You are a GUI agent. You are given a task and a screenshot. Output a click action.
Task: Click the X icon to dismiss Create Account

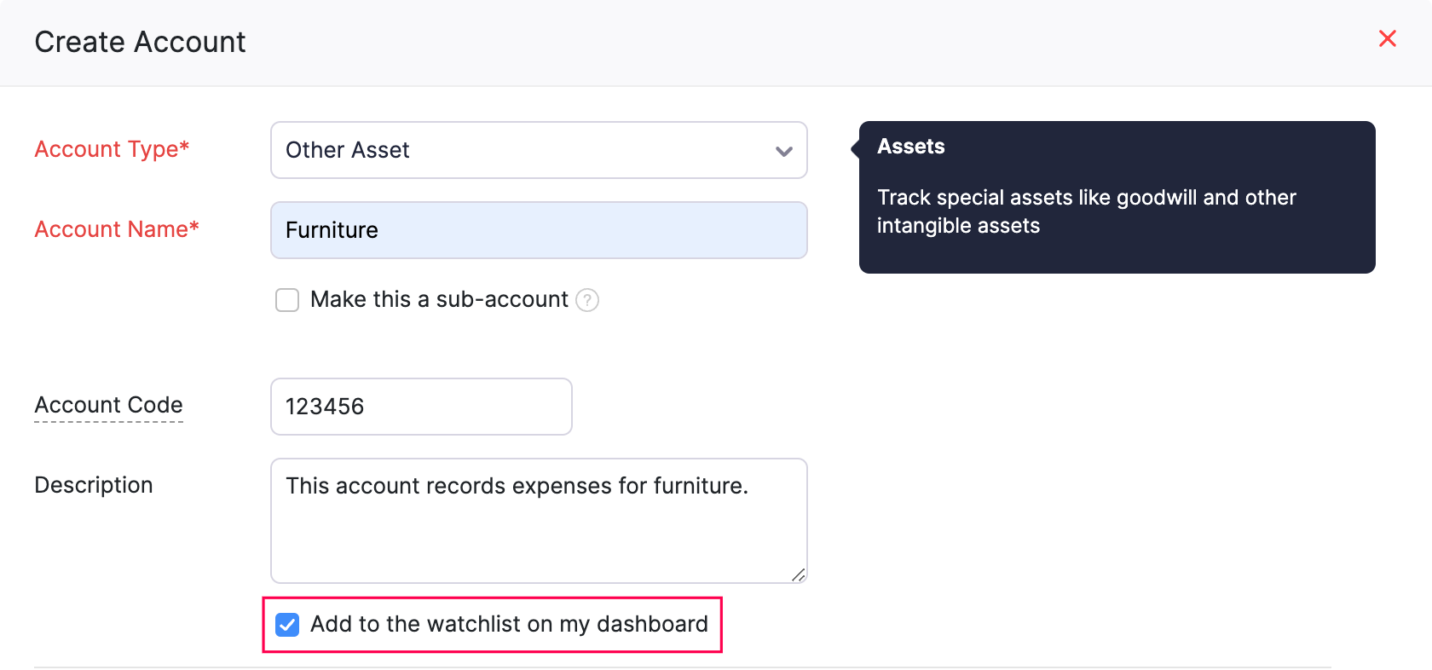tap(1388, 38)
